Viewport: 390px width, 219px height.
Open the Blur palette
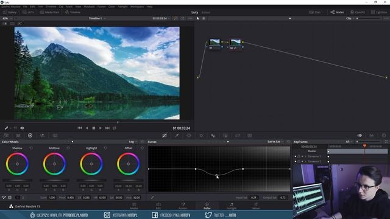pyautogui.click(x=213, y=136)
